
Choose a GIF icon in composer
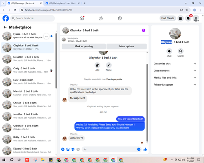(78, 150)
